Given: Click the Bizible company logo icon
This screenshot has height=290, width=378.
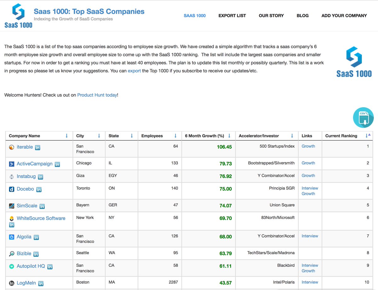Looking at the screenshot, I should coord(12,254).
